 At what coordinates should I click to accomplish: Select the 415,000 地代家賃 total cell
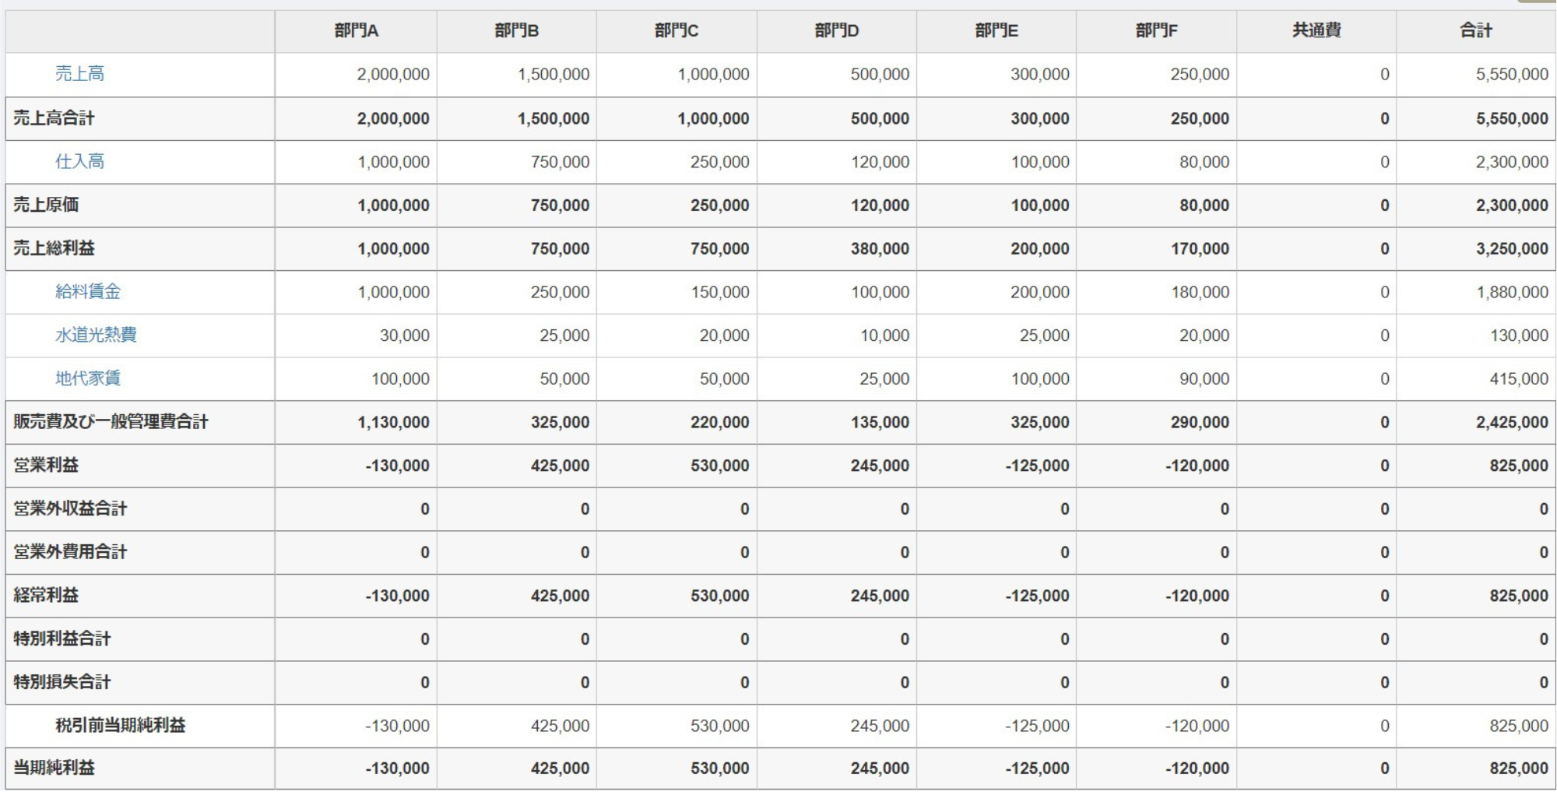coord(1518,378)
